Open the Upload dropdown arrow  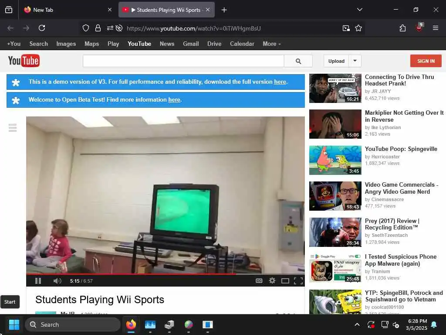coord(355,61)
